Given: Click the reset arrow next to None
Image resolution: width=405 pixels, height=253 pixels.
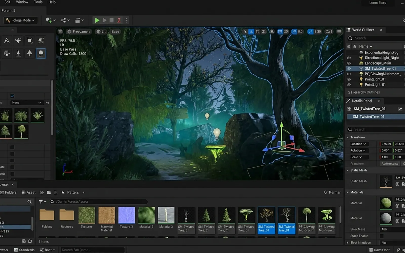Looking at the screenshot, I should pos(47,103).
